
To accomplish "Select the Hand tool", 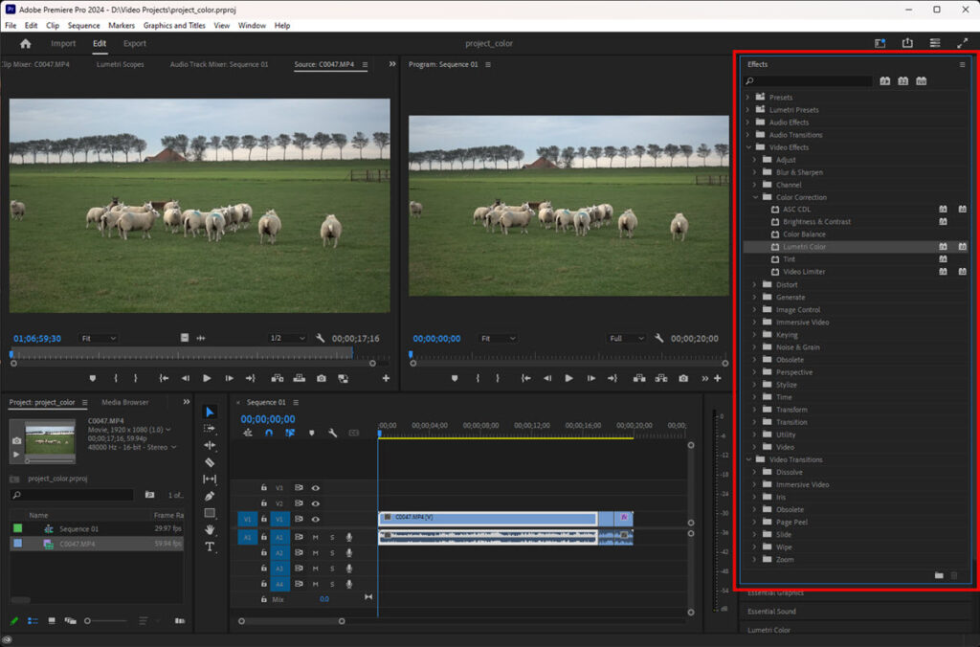I will coord(211,529).
